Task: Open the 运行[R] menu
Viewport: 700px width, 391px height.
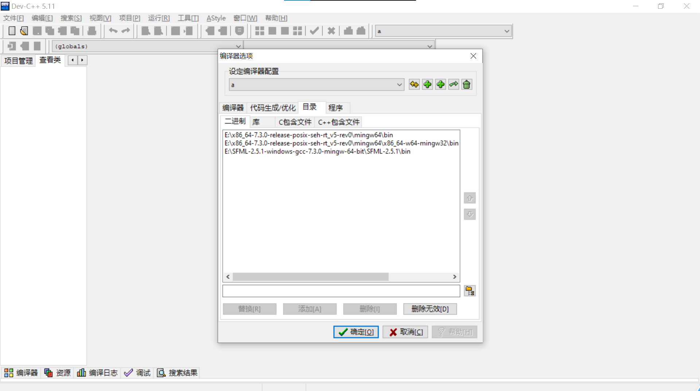Action: [x=159, y=18]
